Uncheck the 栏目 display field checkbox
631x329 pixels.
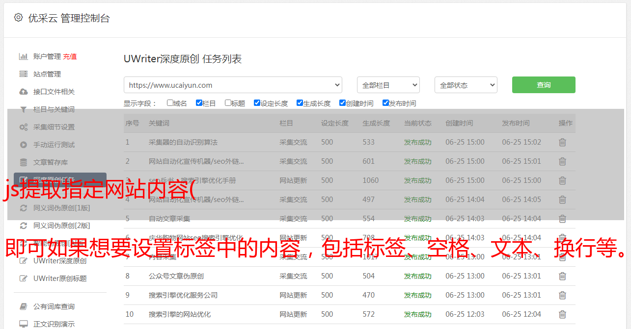[199, 103]
